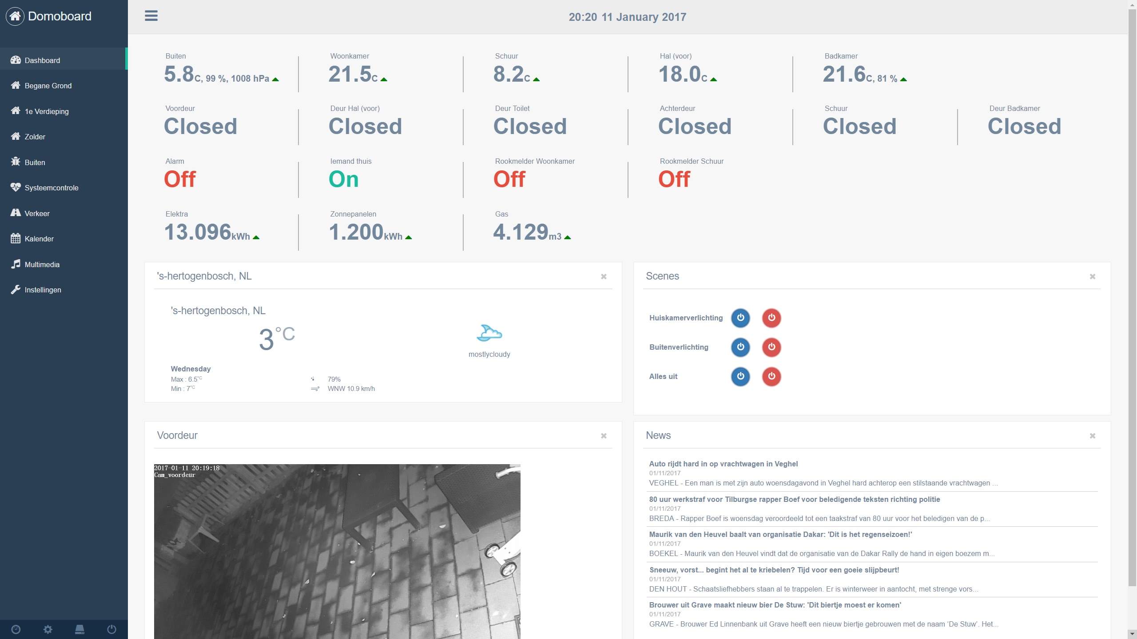Click the Gas 4.129 m3 reading
This screenshot has height=639, width=1137.
click(527, 232)
